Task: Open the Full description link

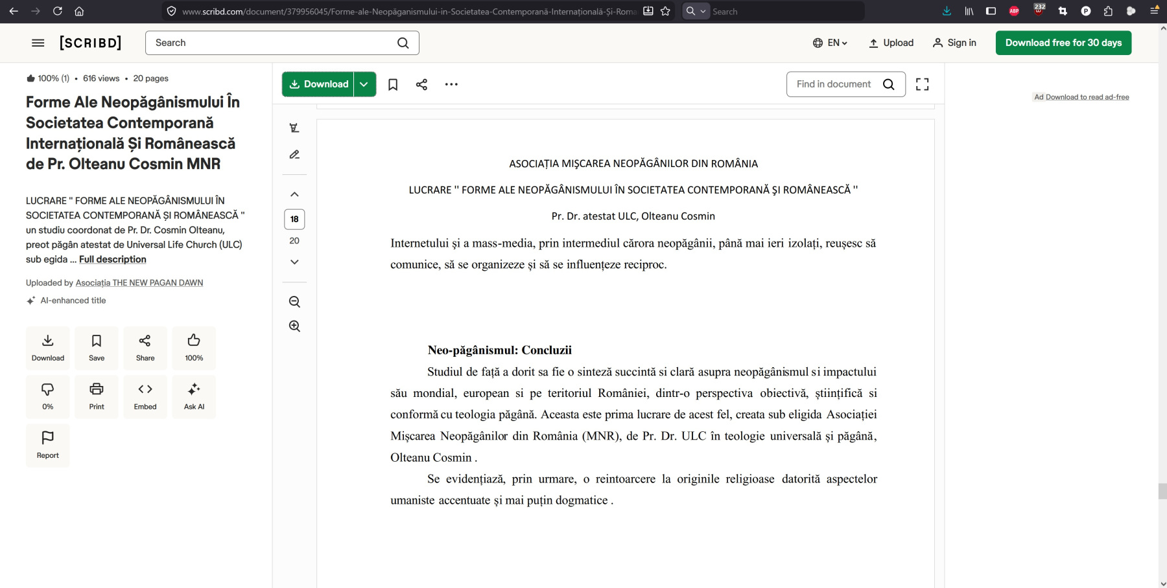Action: pyautogui.click(x=113, y=260)
